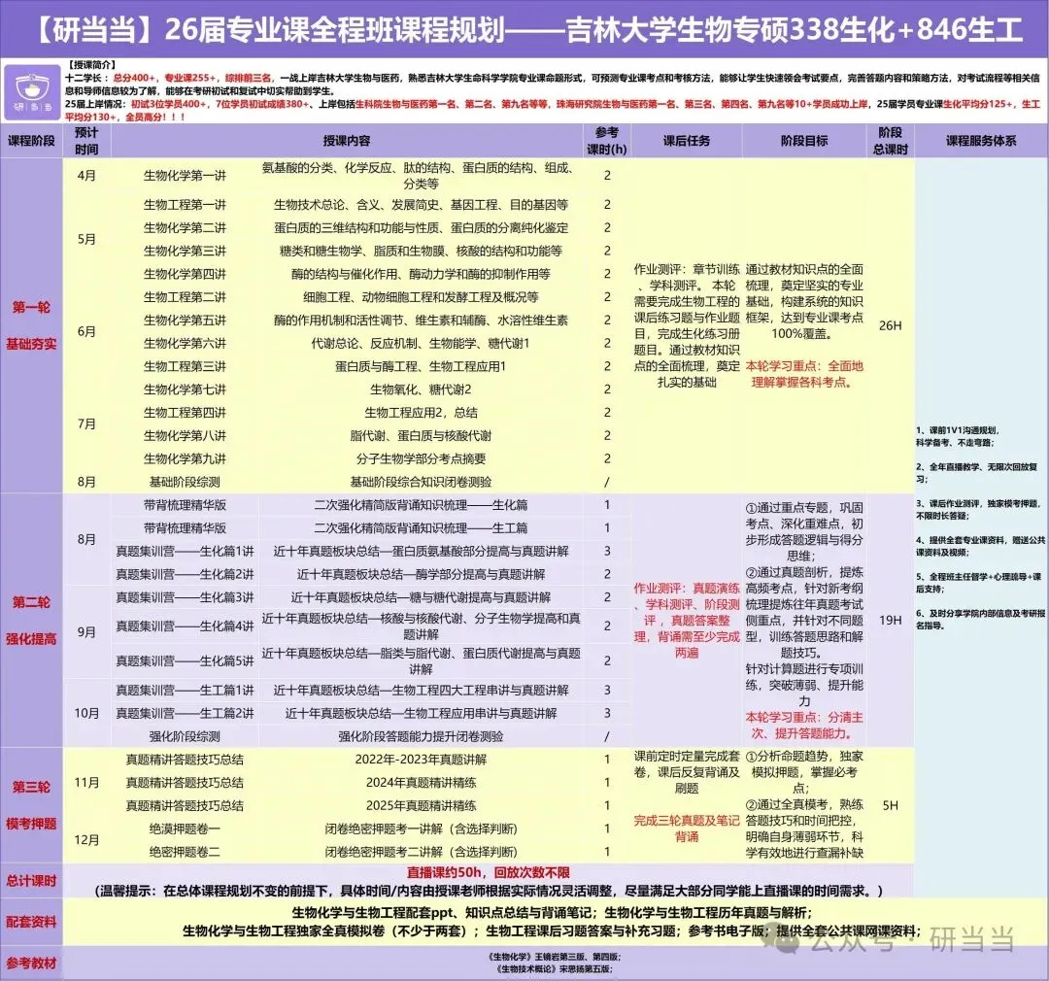Screen dimensions: 1049x981
Task: Click the 真题集训营——生化篇1讲 cell
Action: [185, 552]
